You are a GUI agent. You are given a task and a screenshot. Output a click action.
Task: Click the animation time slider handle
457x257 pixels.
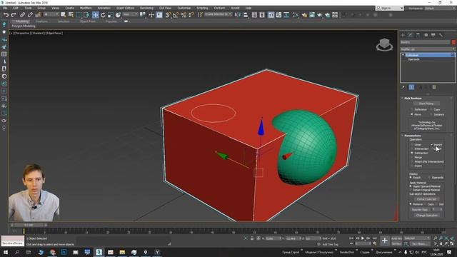click(29, 225)
